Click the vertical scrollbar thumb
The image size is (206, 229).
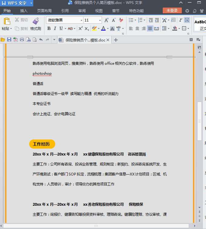point(199,121)
